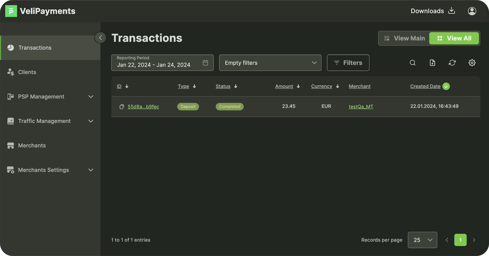Click the search magnifier icon

(412, 63)
